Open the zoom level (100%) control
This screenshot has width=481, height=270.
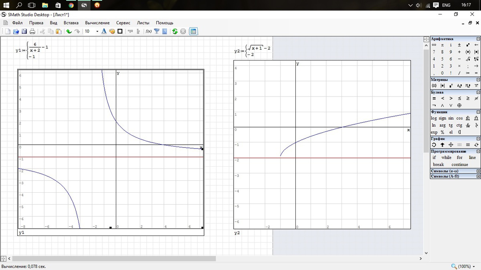[x=463, y=266]
